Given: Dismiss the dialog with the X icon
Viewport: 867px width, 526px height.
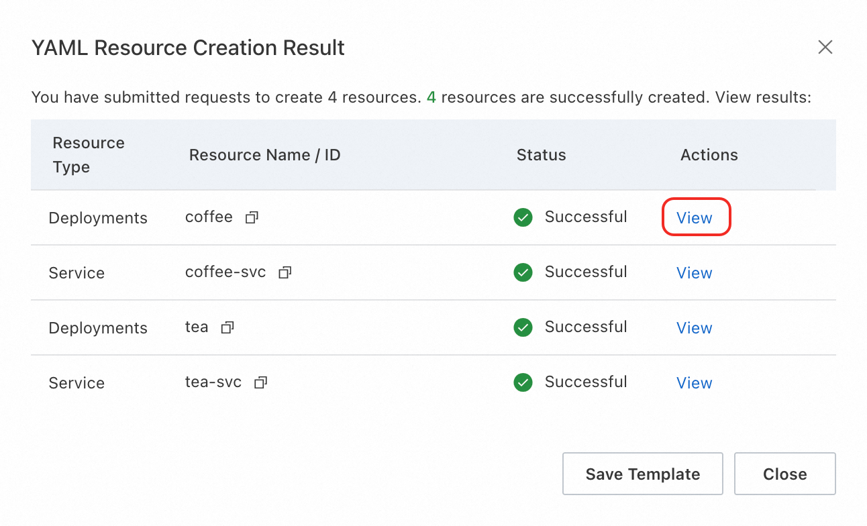Looking at the screenshot, I should [x=825, y=47].
